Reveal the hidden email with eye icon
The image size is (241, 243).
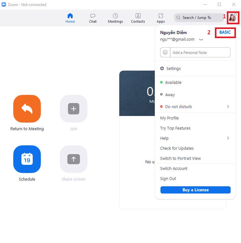[x=201, y=39]
